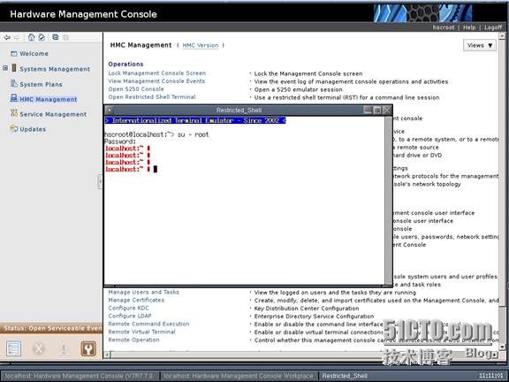Open the HMC Version link
This screenshot has height=382, width=509.
pos(201,45)
